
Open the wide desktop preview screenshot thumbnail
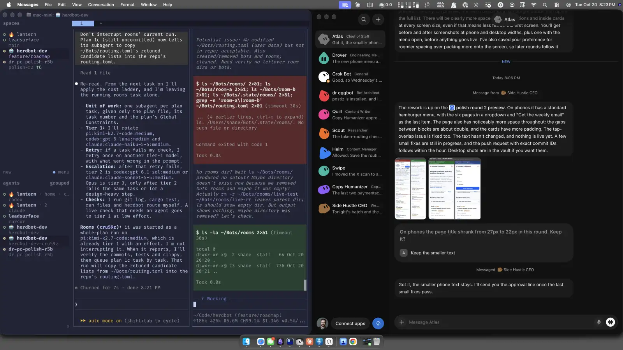(x=455, y=189)
